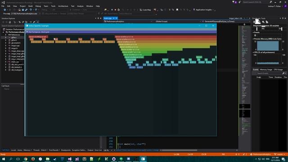288x162 pixels.
Task: Switch to CPU Usage tab in Diagnostic Tools
Action: (278, 70)
